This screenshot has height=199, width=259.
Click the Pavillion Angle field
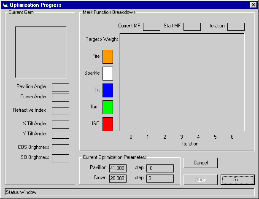60,87
